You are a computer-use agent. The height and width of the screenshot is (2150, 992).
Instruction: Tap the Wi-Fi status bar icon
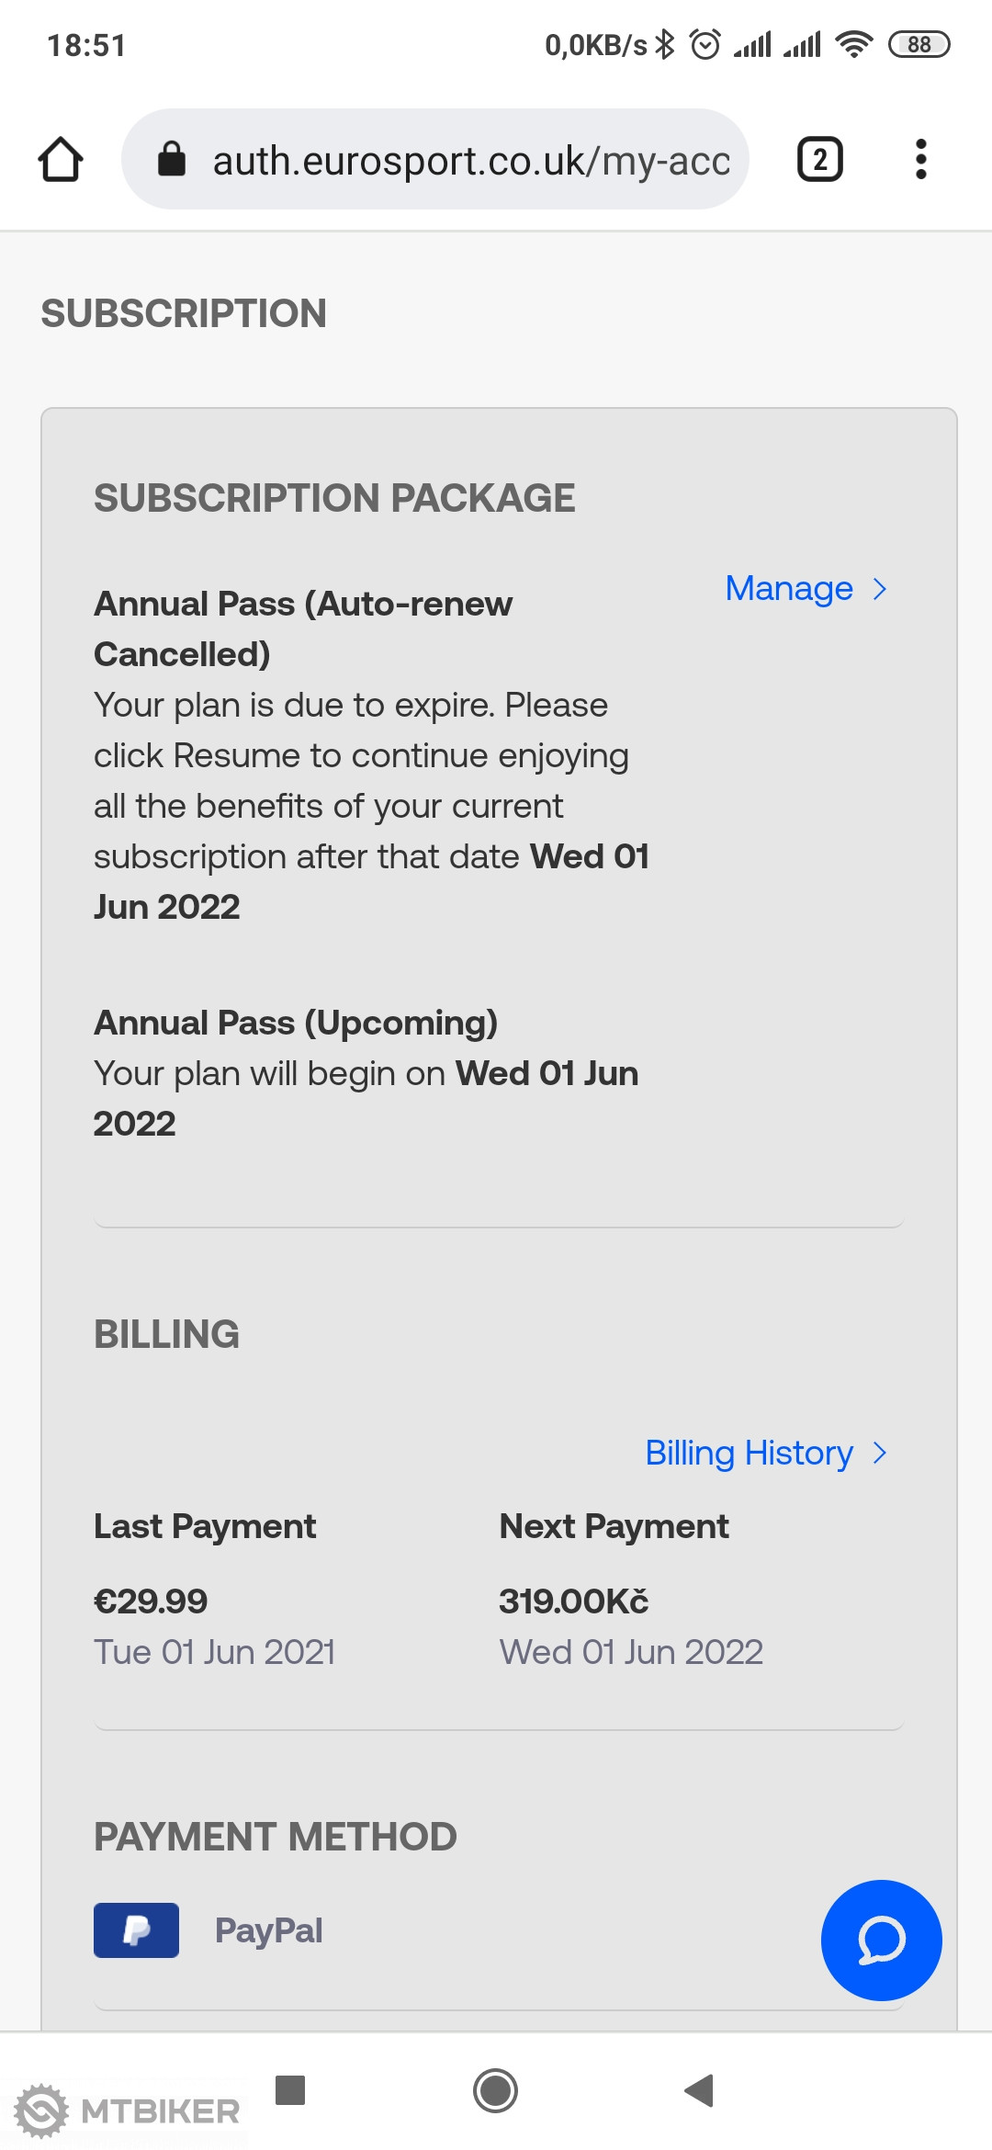click(854, 44)
